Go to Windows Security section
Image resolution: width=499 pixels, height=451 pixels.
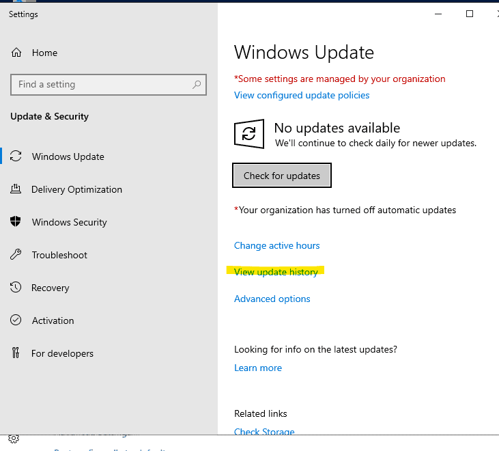tap(69, 222)
